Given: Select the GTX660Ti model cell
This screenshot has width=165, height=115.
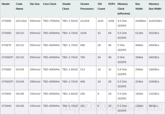Looking at the screenshot, I should click(x=7, y=60).
